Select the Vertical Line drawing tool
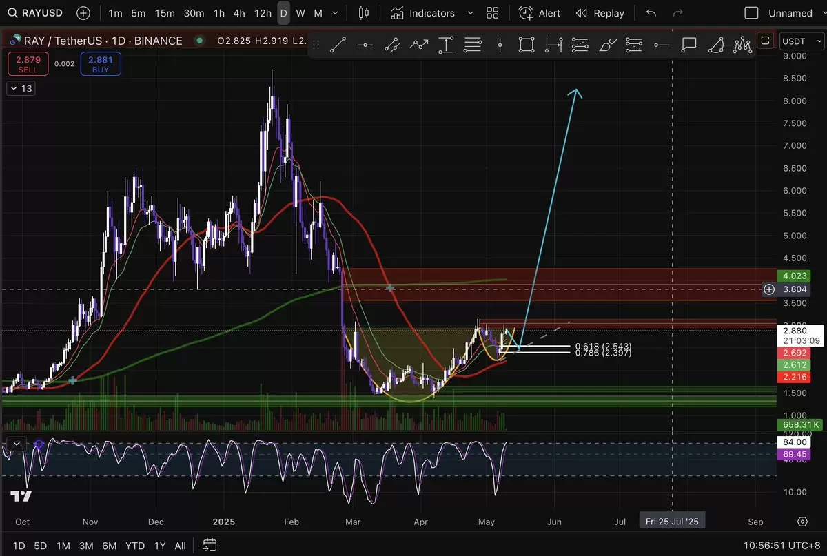This screenshot has width=827, height=556. point(500,45)
